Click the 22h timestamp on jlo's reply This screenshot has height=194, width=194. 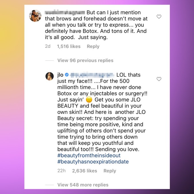[x=62, y=171]
